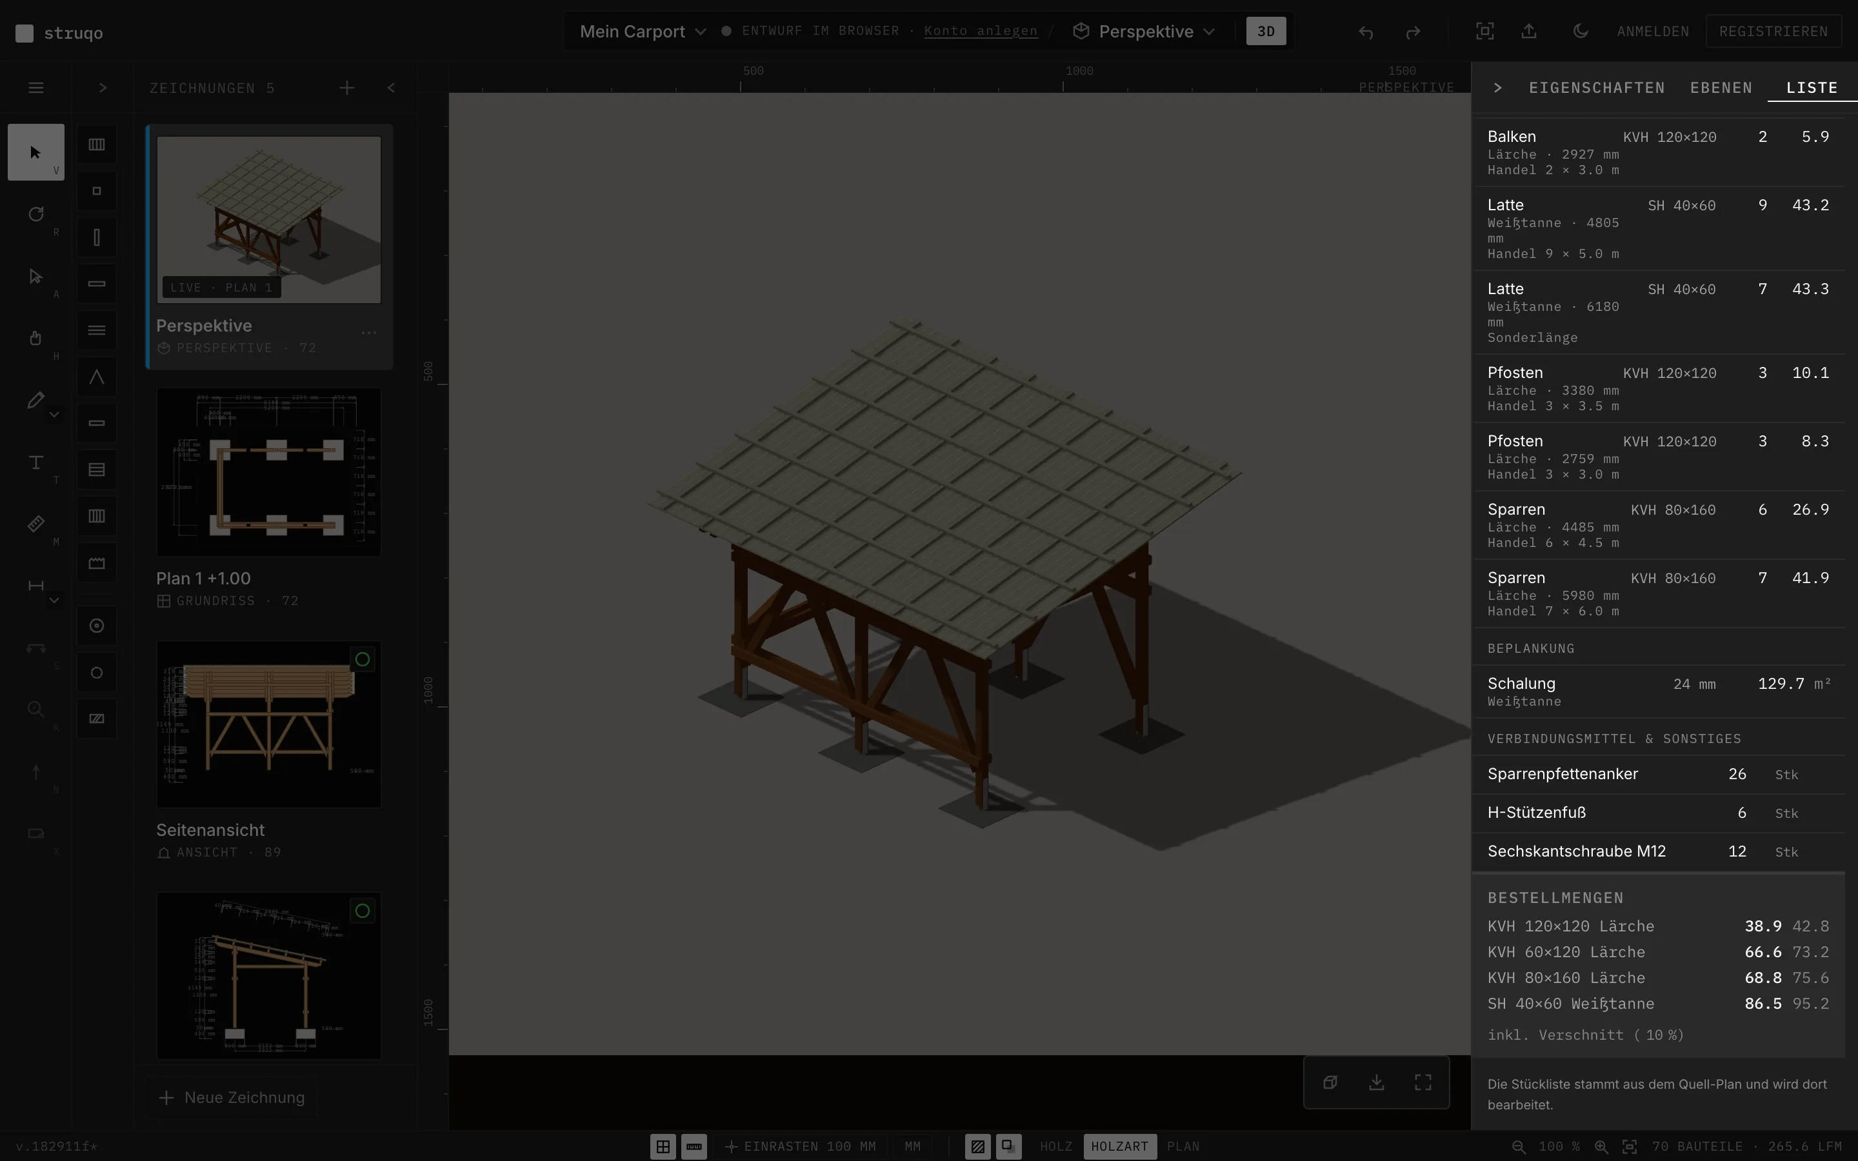Open the hamburger menu

point(35,88)
